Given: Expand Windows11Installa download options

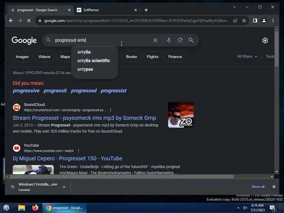Looking at the screenshot, I should (64, 187).
